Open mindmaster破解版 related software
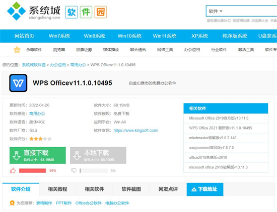Viewport: 277px width, 212px height. 213,138
